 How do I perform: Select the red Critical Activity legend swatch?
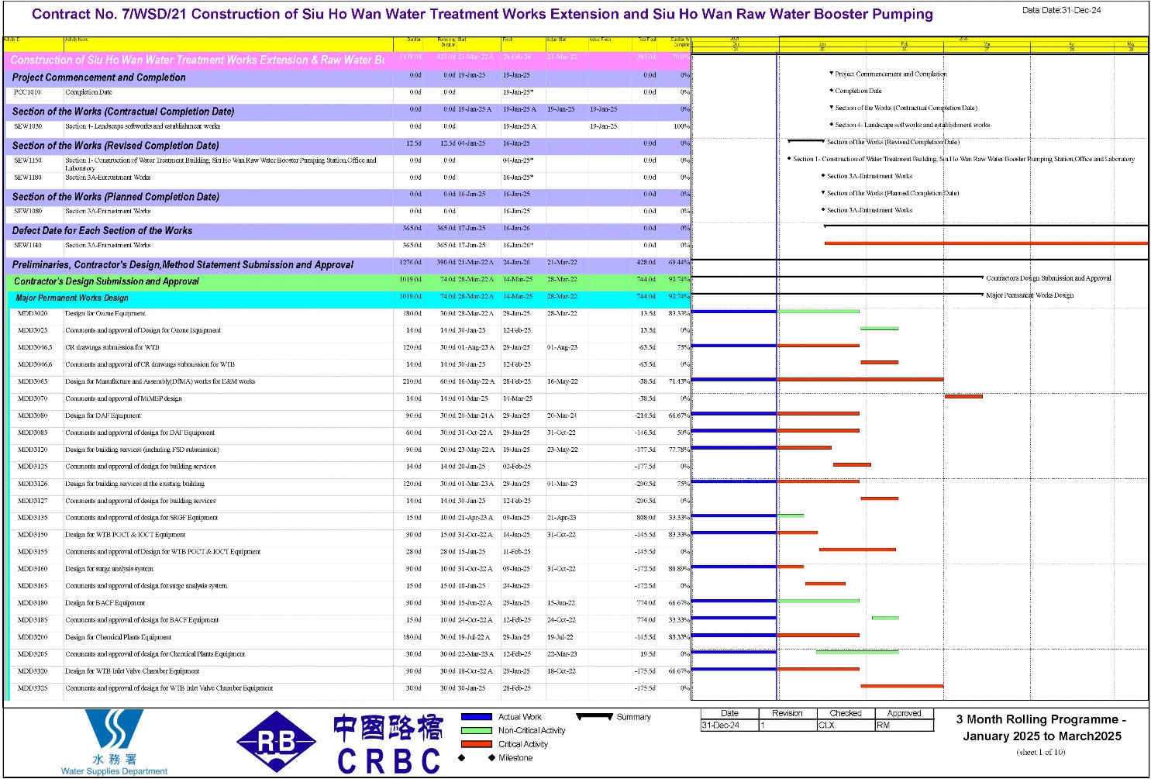click(x=477, y=744)
